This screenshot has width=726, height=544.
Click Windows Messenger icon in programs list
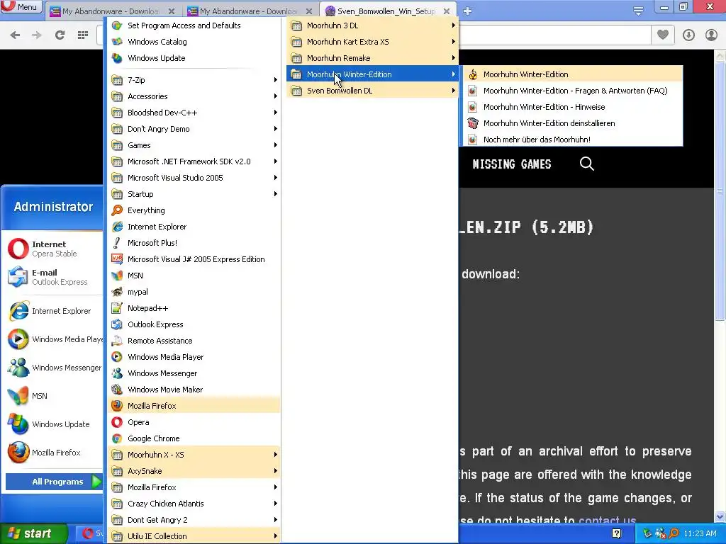[117, 373]
